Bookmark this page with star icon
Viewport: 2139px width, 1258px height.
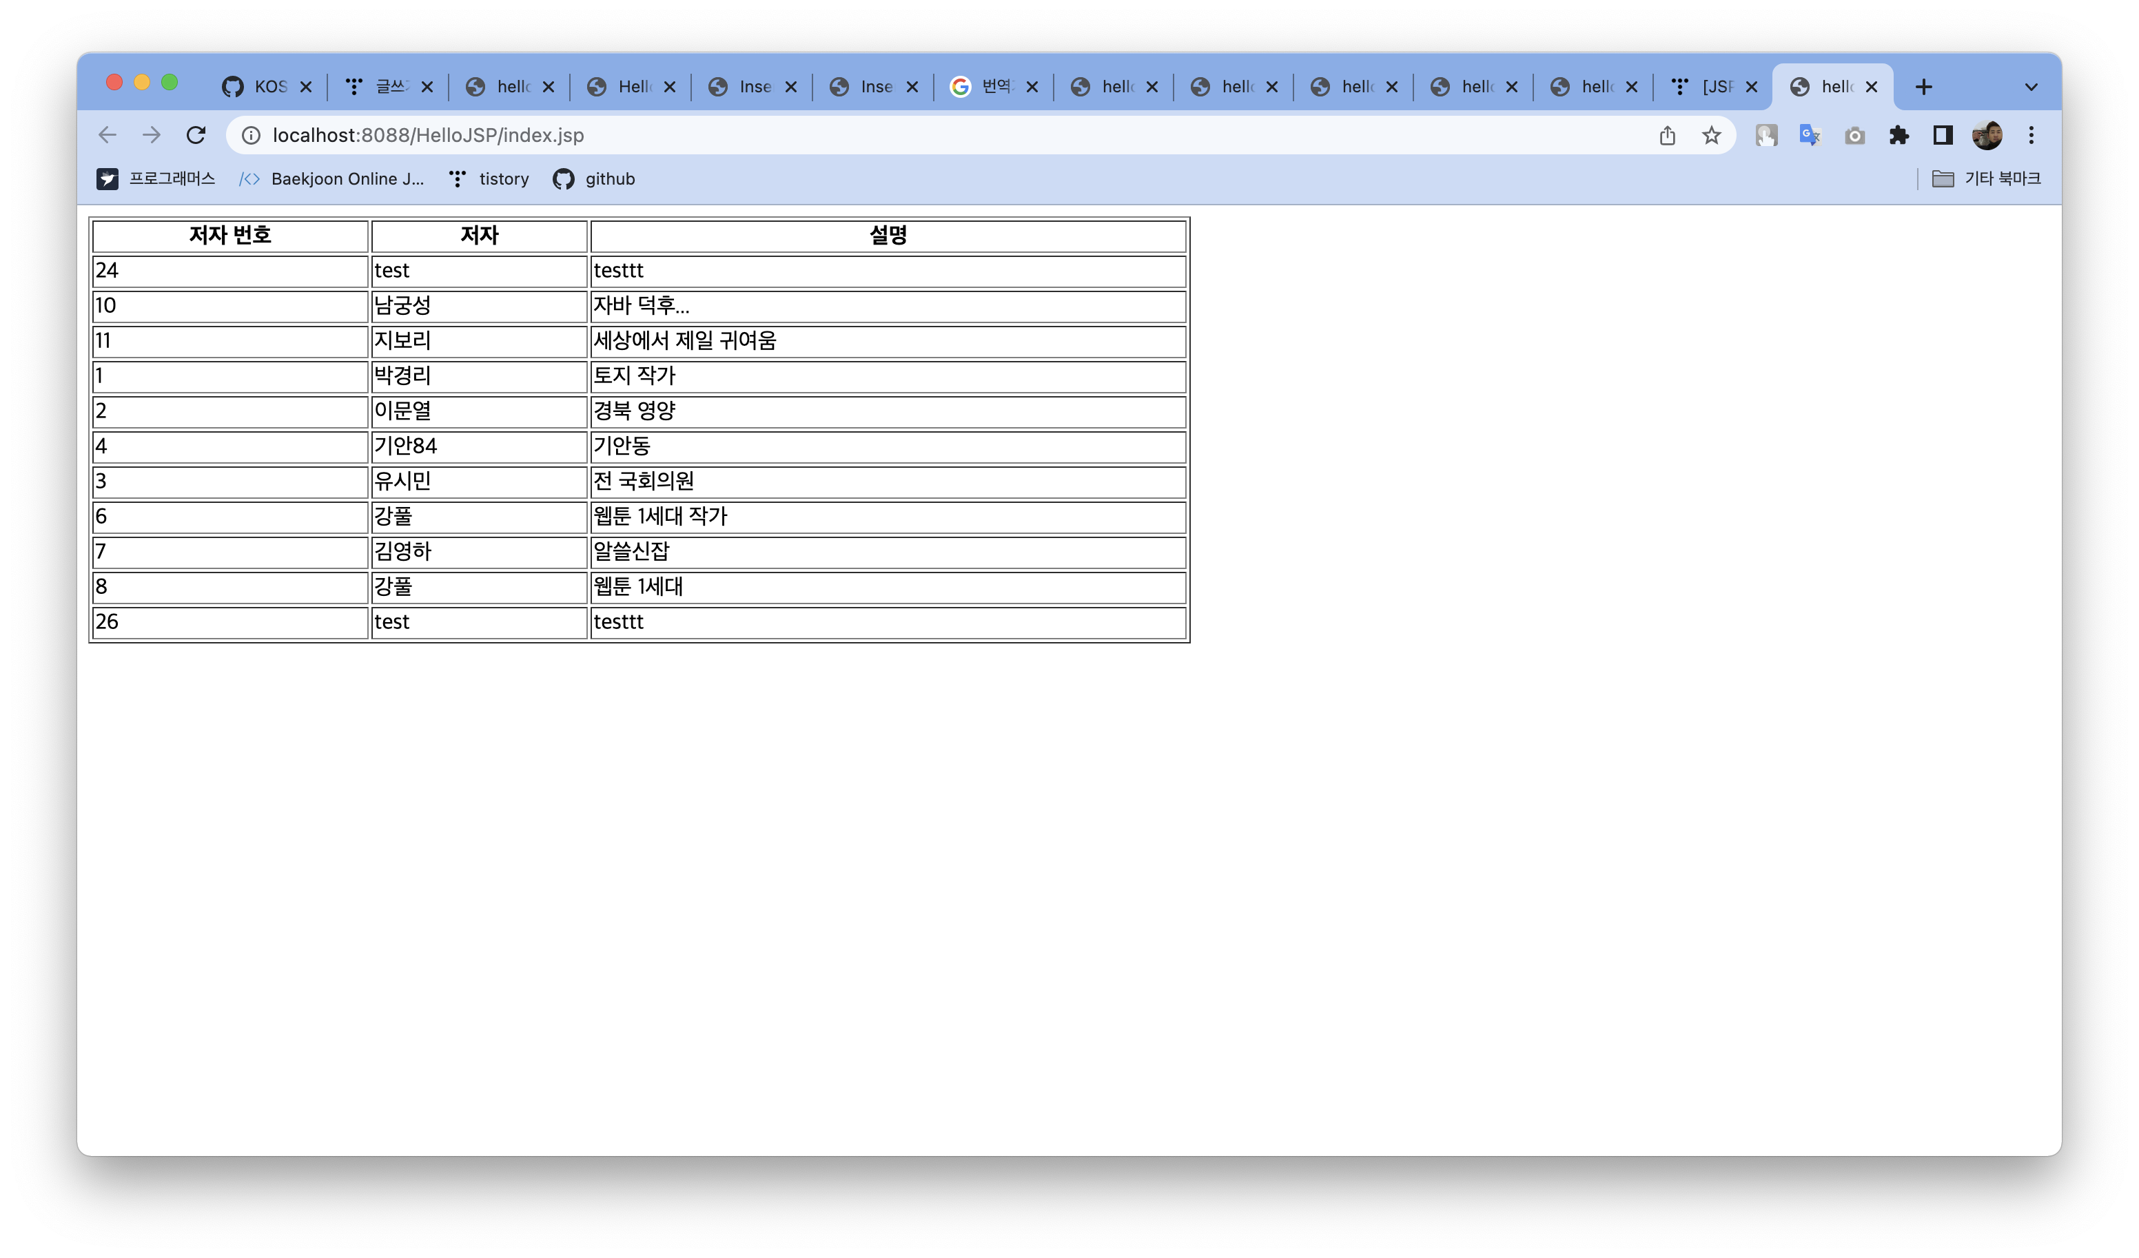(1711, 135)
